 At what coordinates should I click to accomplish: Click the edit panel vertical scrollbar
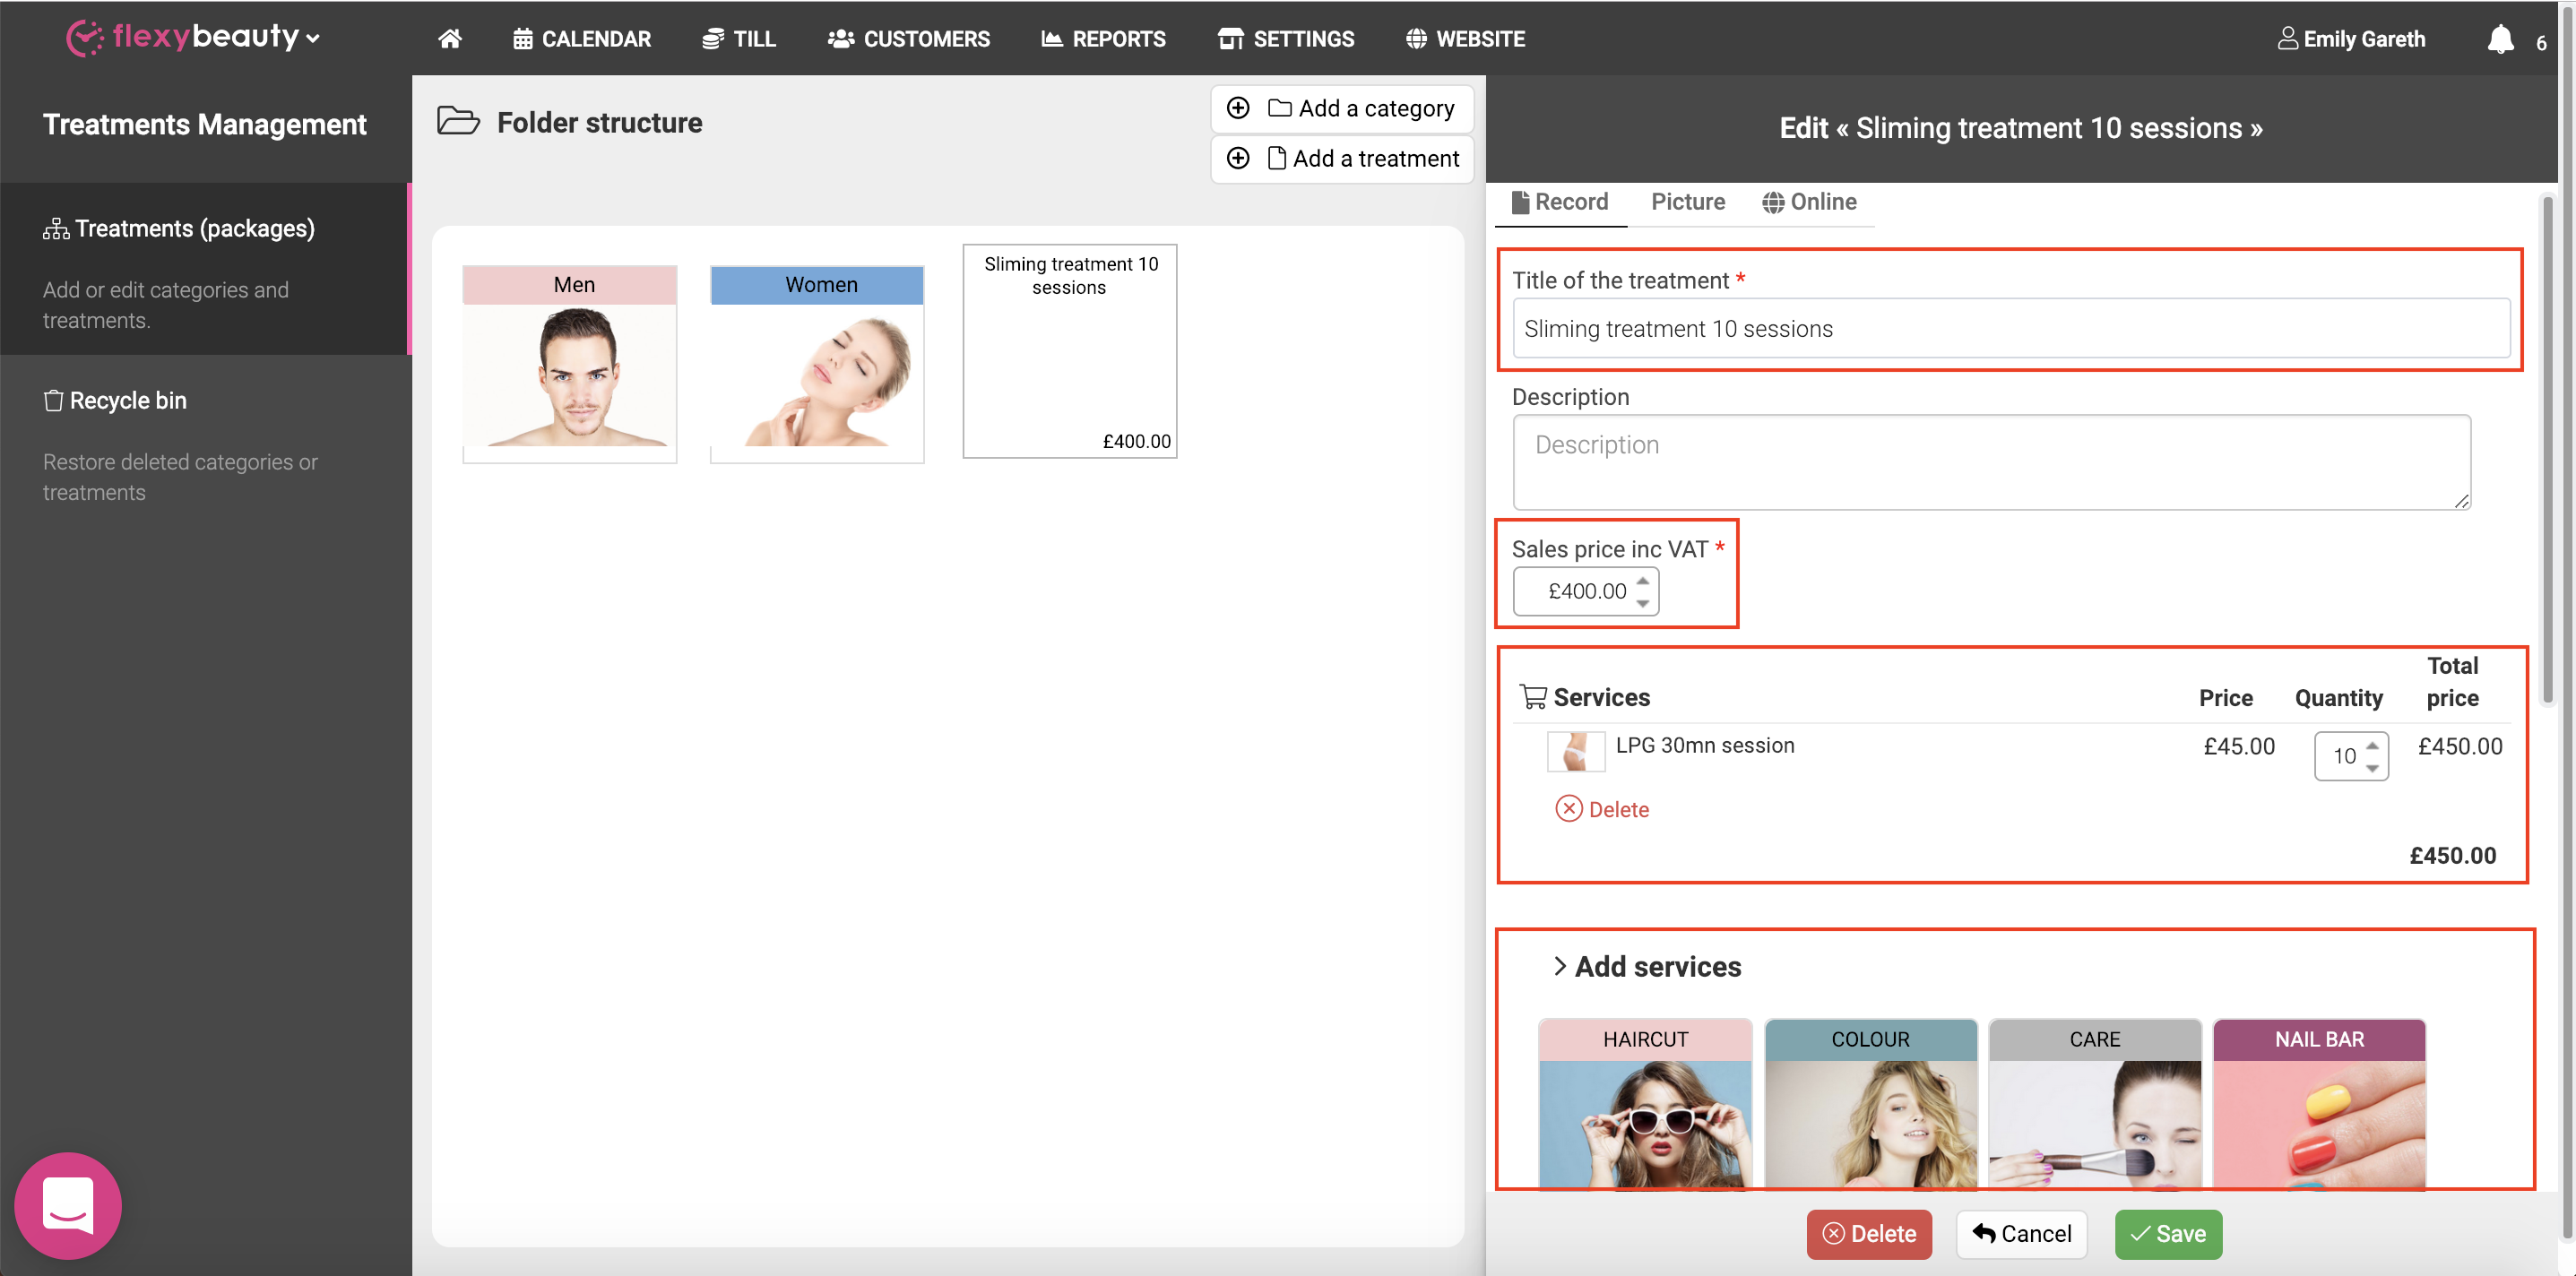point(2548,450)
